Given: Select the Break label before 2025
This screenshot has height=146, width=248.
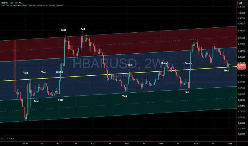Looking at the screenshot, I should click(188, 63).
